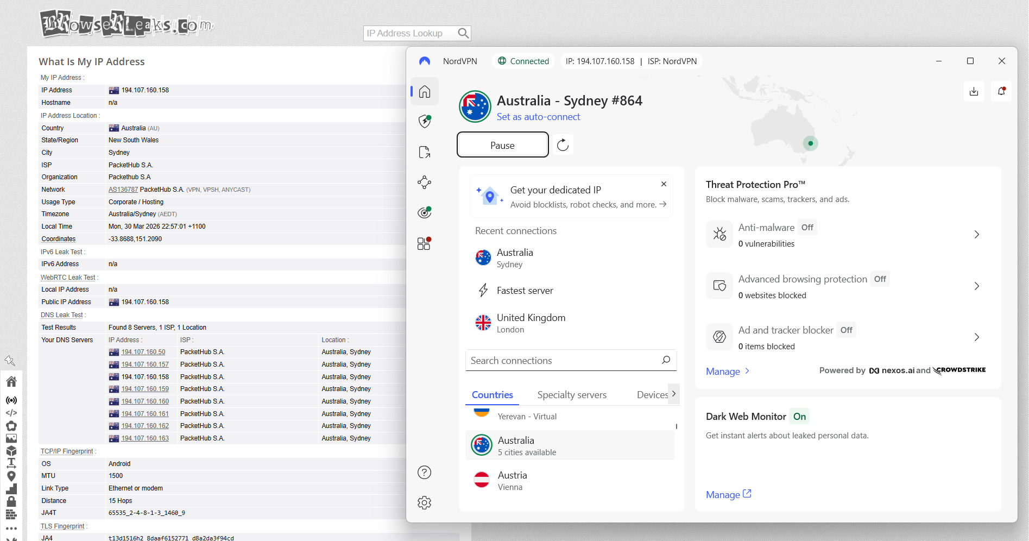Open the help question mark icon
The height and width of the screenshot is (541, 1029).
[424, 473]
